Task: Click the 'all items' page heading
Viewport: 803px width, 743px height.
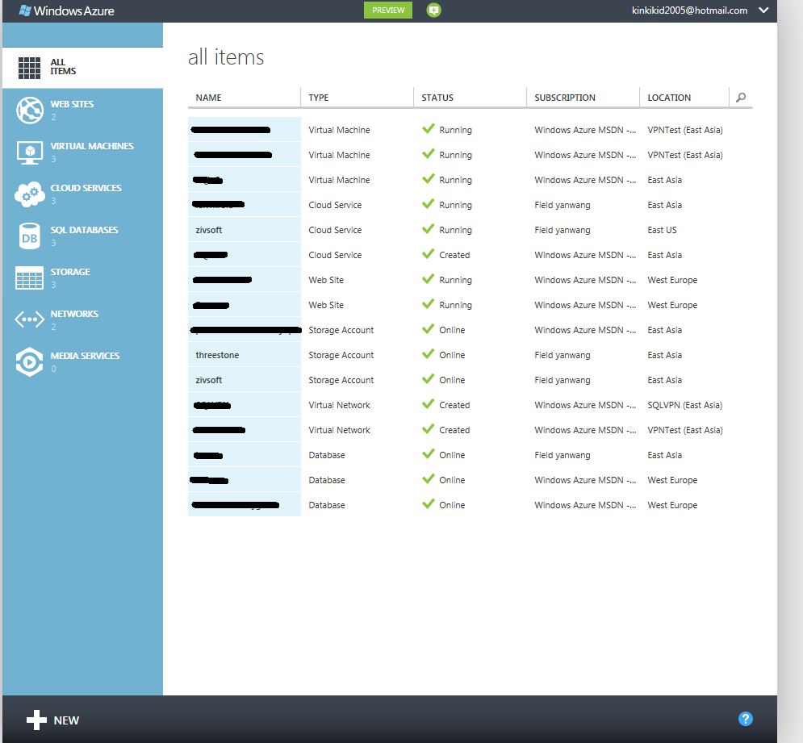Action: pyautogui.click(x=226, y=56)
